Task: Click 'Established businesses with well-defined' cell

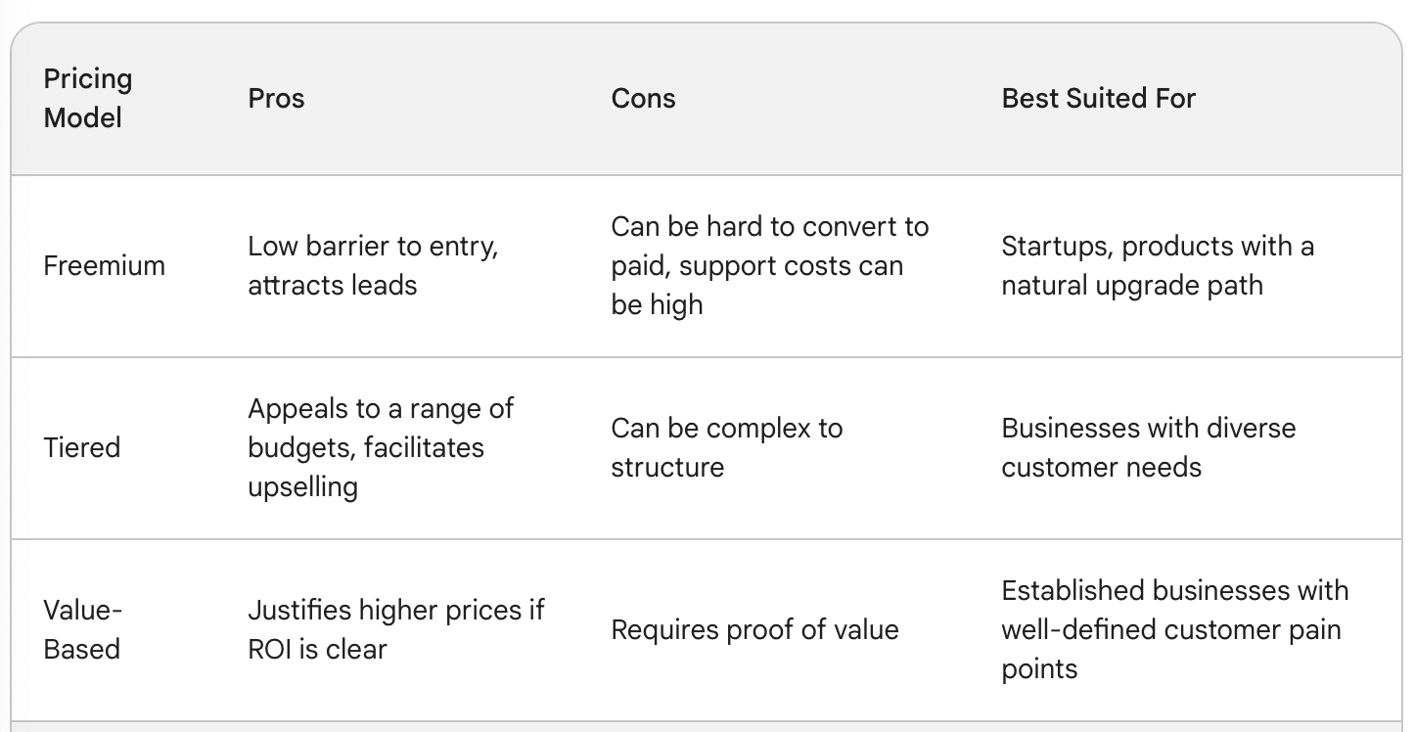Action: (x=1174, y=629)
